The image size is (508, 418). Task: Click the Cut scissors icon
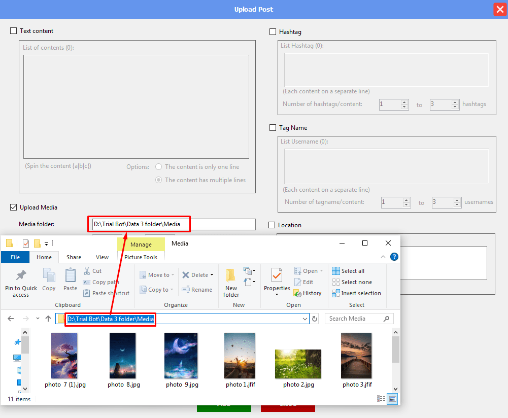coord(87,271)
